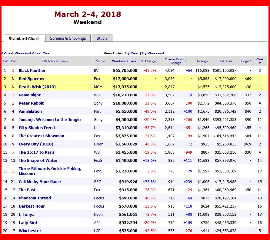
Task: Select Every Day weekend gross $1,560,029
Action: click(x=126, y=144)
